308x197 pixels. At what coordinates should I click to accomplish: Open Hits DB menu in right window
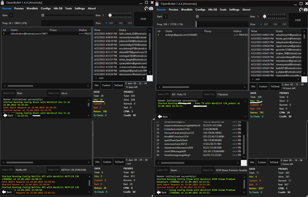pyautogui.click(x=212, y=10)
